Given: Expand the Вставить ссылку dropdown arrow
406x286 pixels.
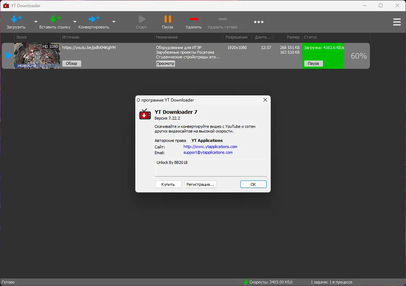Looking at the screenshot, I should coord(75,22).
